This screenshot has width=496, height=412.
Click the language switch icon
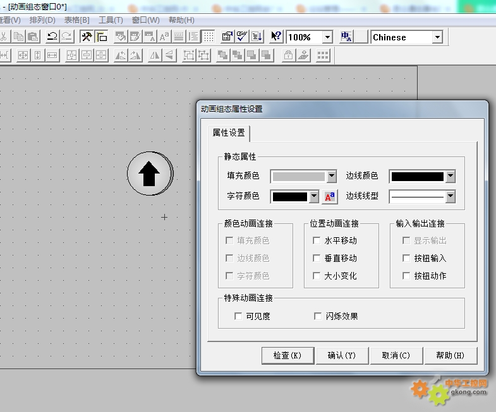click(346, 37)
